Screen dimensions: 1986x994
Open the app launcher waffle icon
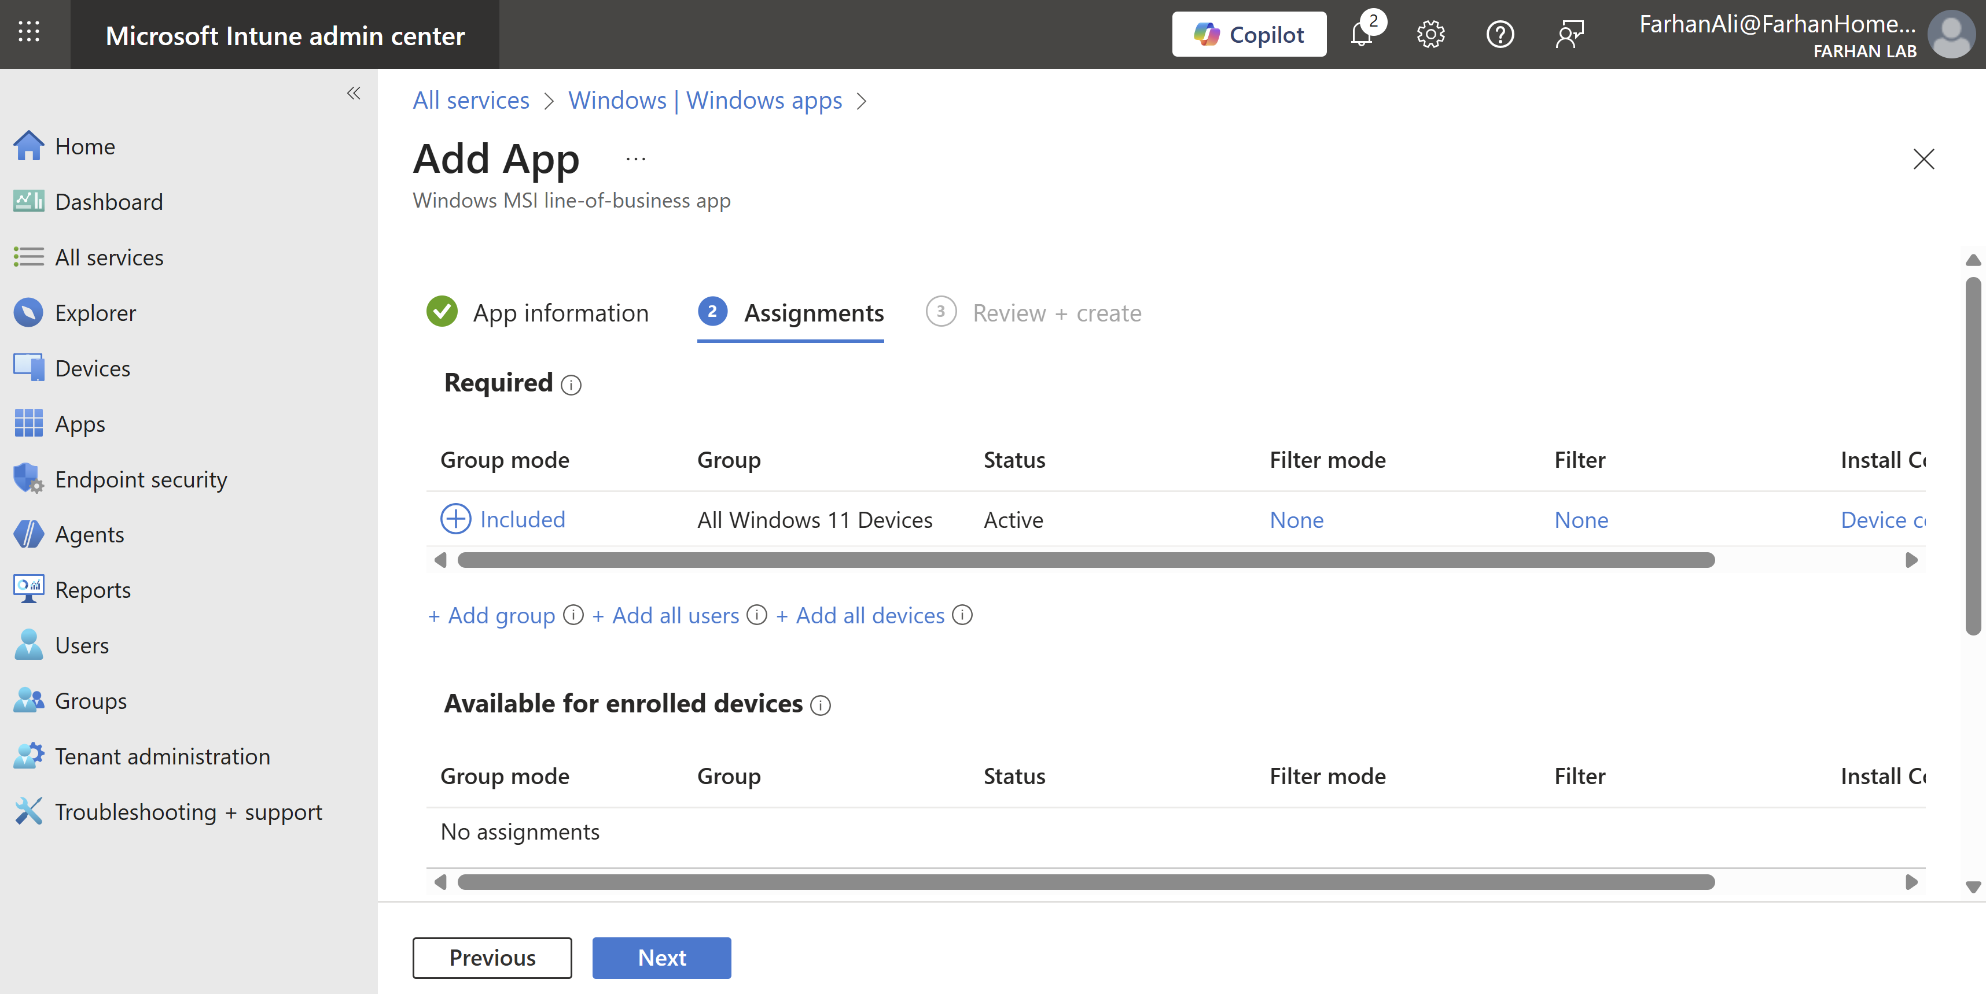click(x=28, y=32)
